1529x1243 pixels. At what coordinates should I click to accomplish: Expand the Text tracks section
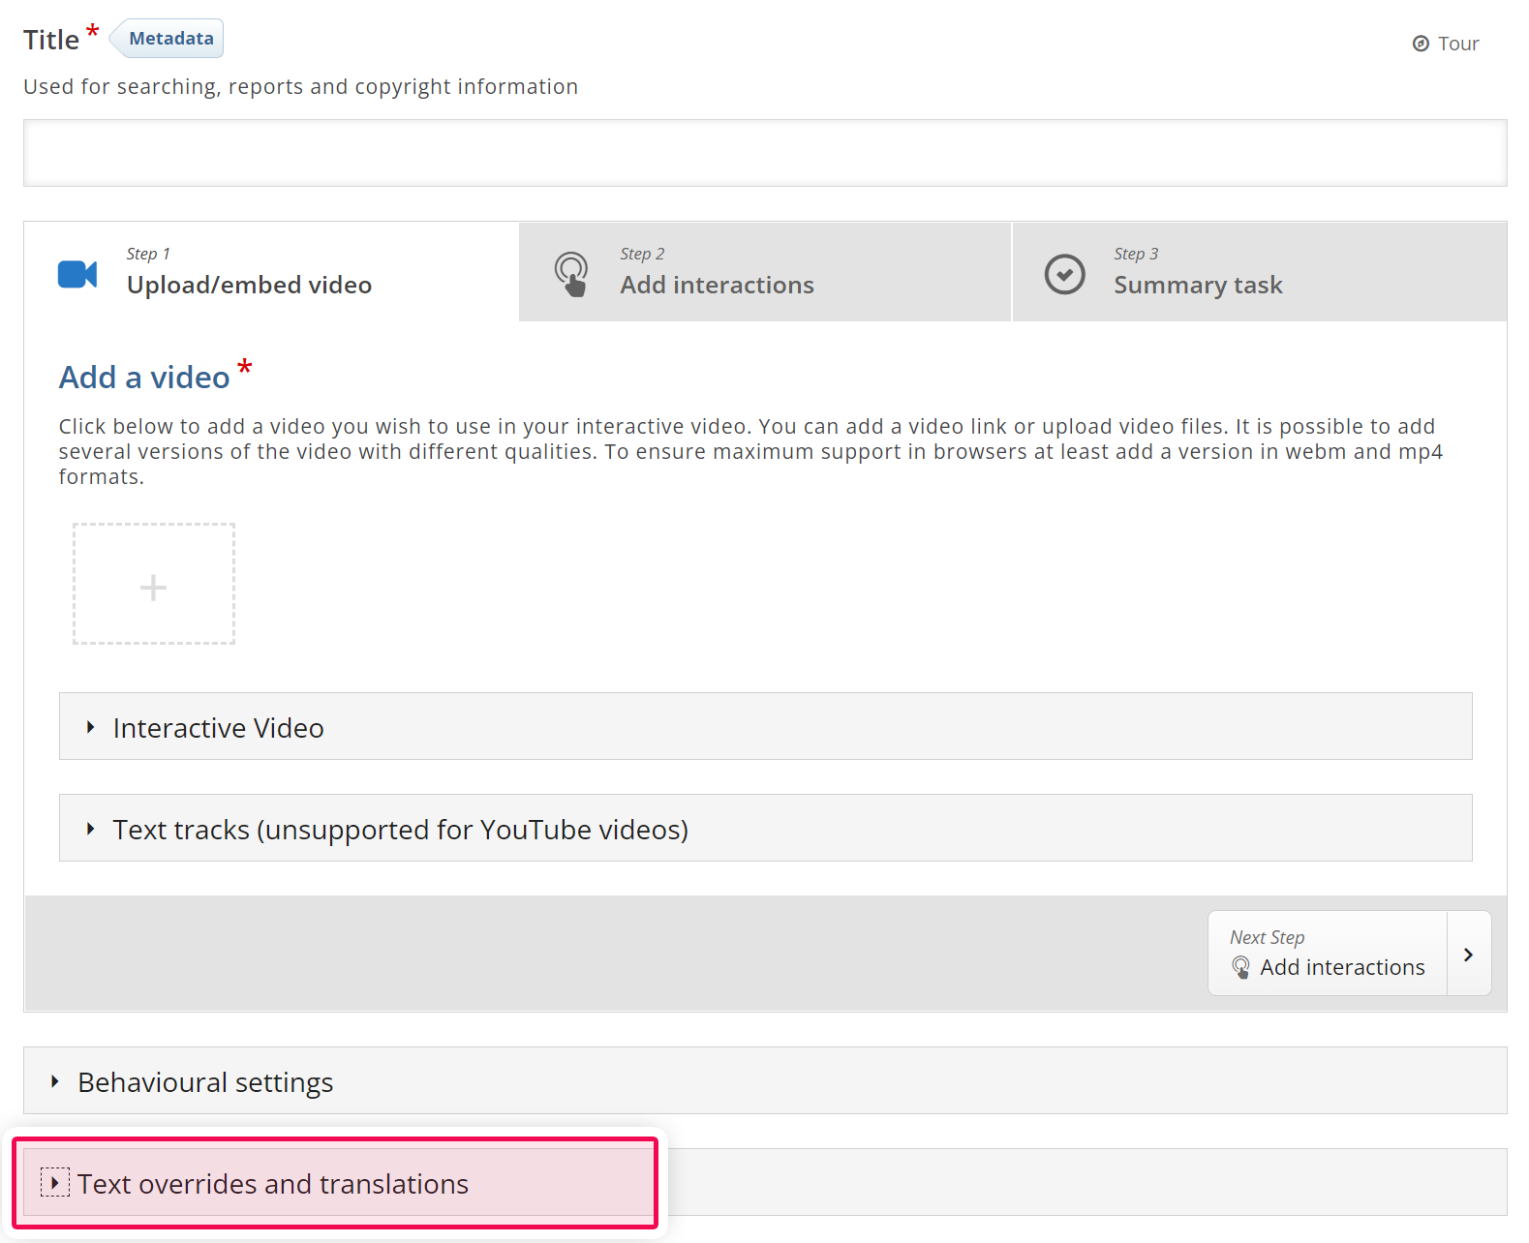point(765,828)
